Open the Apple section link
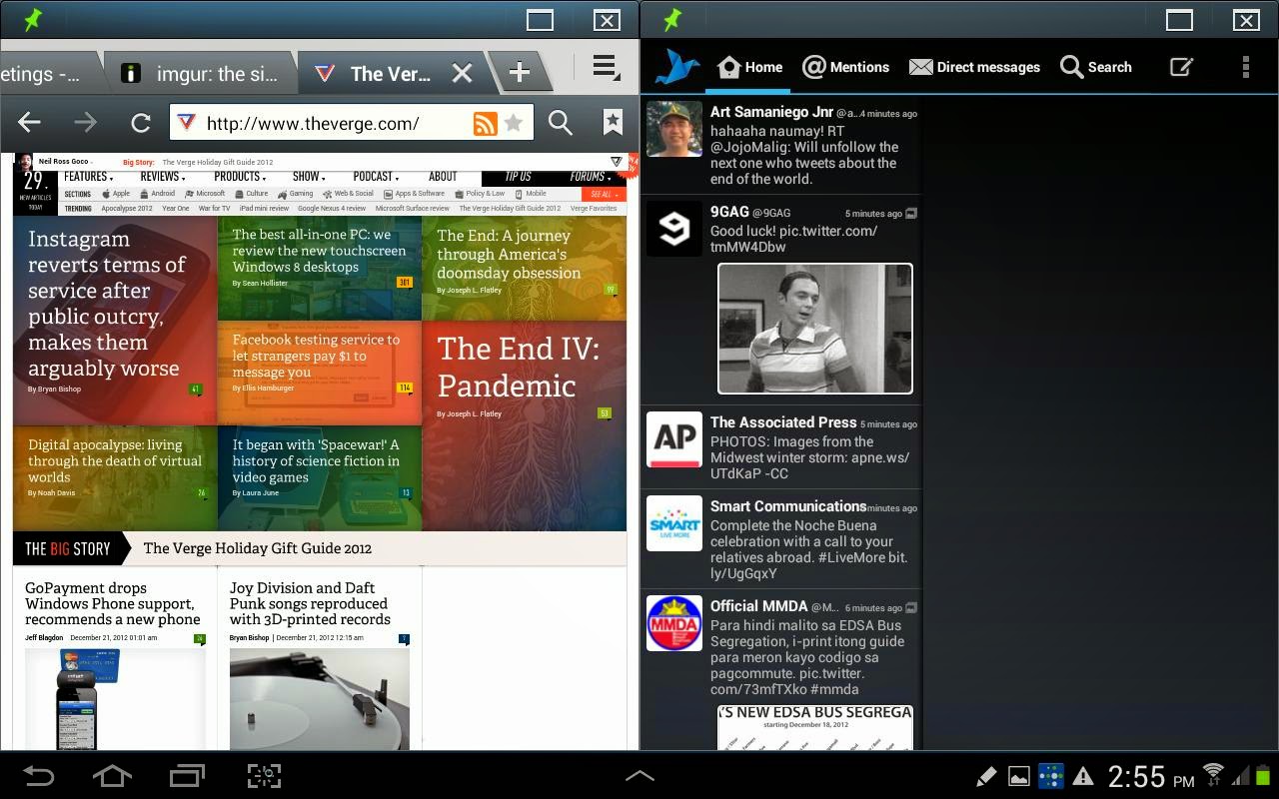This screenshot has height=799, width=1279. (116, 194)
